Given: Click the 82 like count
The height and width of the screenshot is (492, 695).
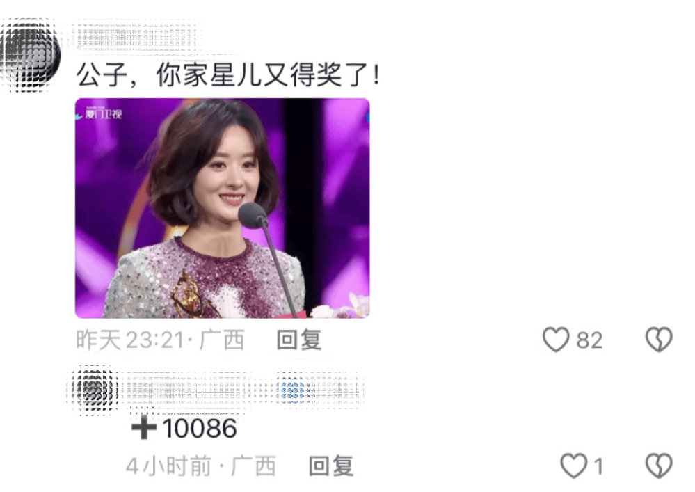Looking at the screenshot, I should 589,340.
